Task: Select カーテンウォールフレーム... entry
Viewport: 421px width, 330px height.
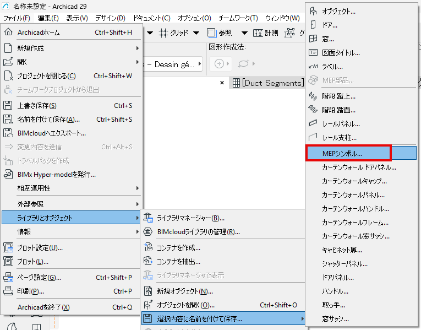Action: point(362,222)
